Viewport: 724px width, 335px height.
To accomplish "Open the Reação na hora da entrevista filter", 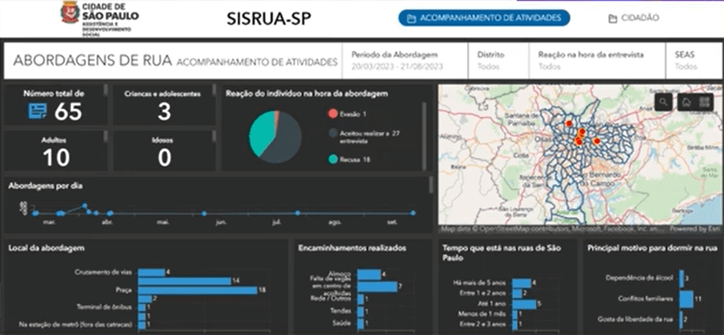I will (x=598, y=61).
